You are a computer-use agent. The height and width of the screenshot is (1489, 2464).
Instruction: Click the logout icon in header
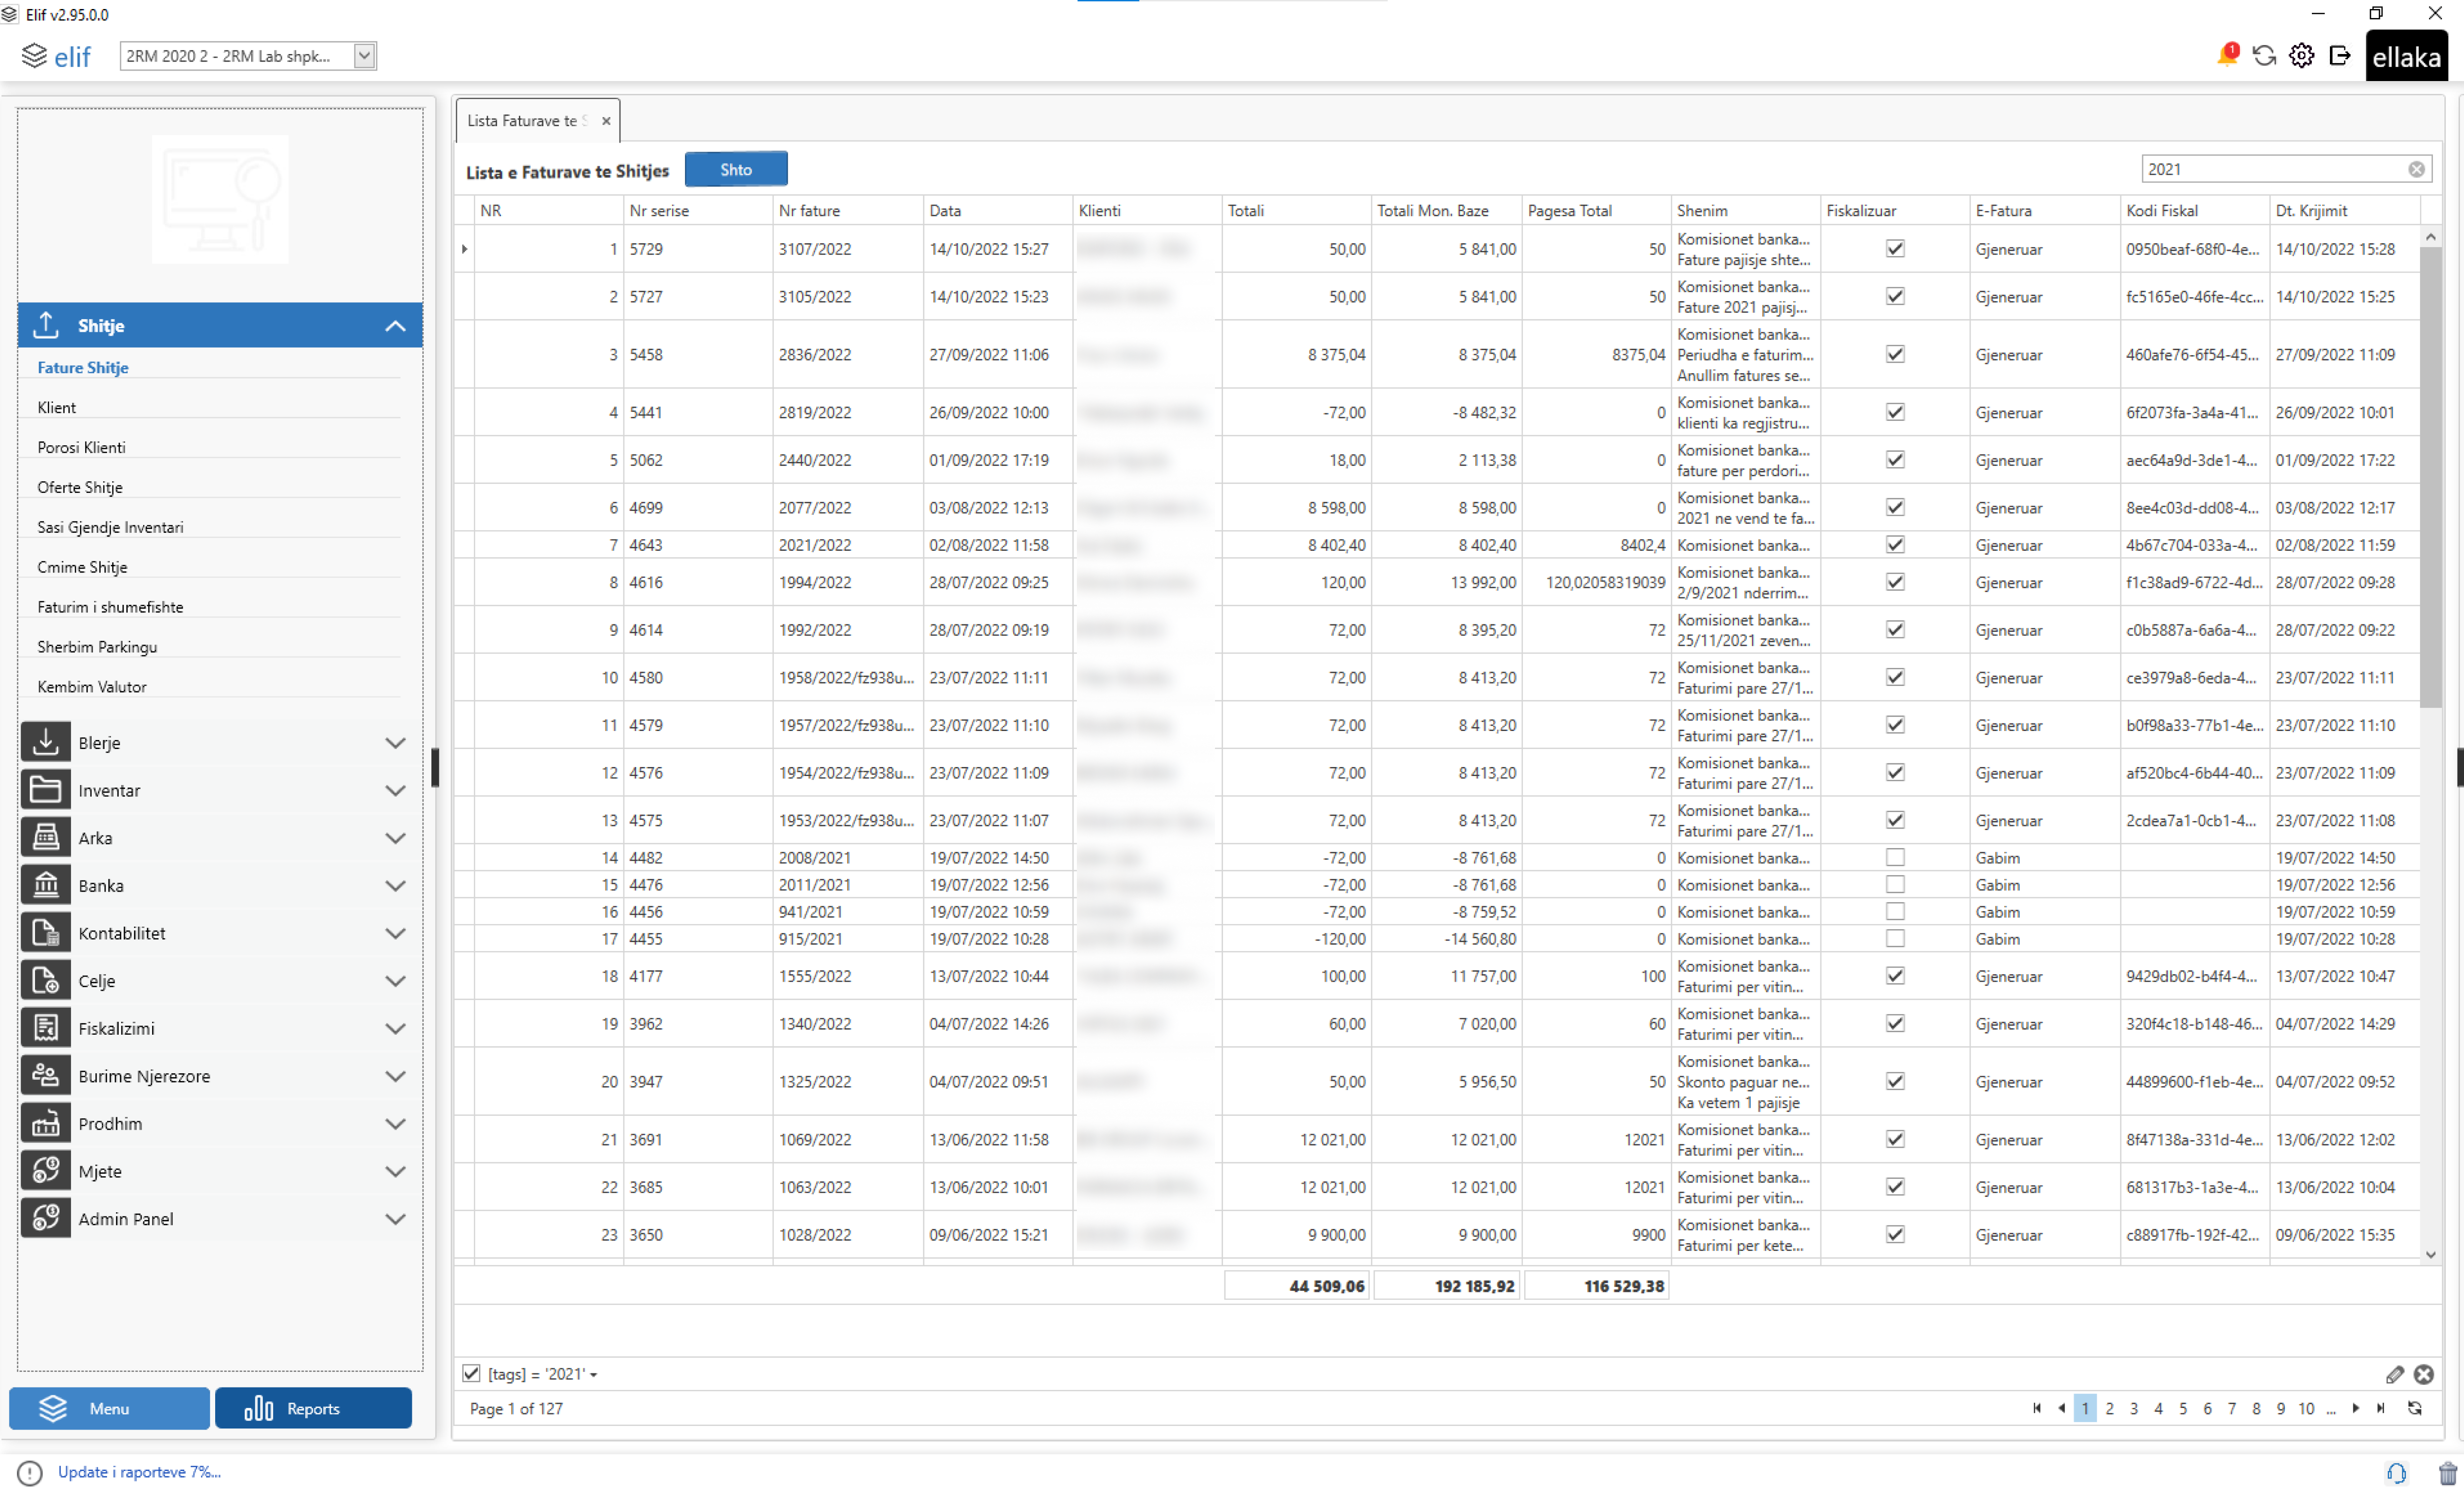(x=2339, y=56)
